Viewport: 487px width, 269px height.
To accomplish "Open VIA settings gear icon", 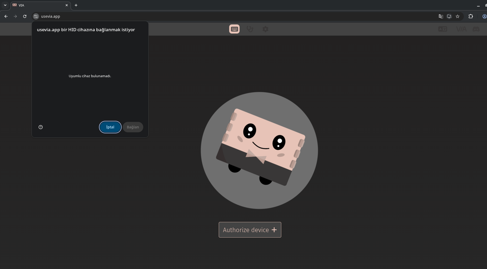I will click(265, 29).
